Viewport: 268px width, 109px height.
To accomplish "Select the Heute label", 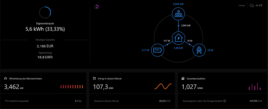I will coord(242,6).
